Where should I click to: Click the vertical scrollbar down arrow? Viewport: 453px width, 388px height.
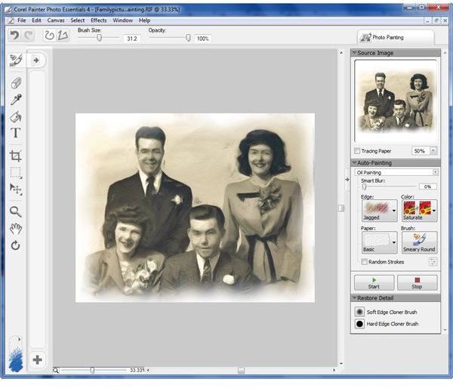pos(341,363)
